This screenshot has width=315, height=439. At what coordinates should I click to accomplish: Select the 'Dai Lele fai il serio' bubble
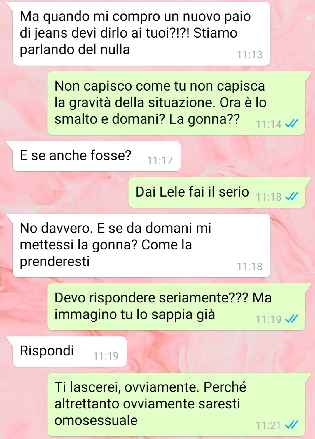click(x=217, y=192)
